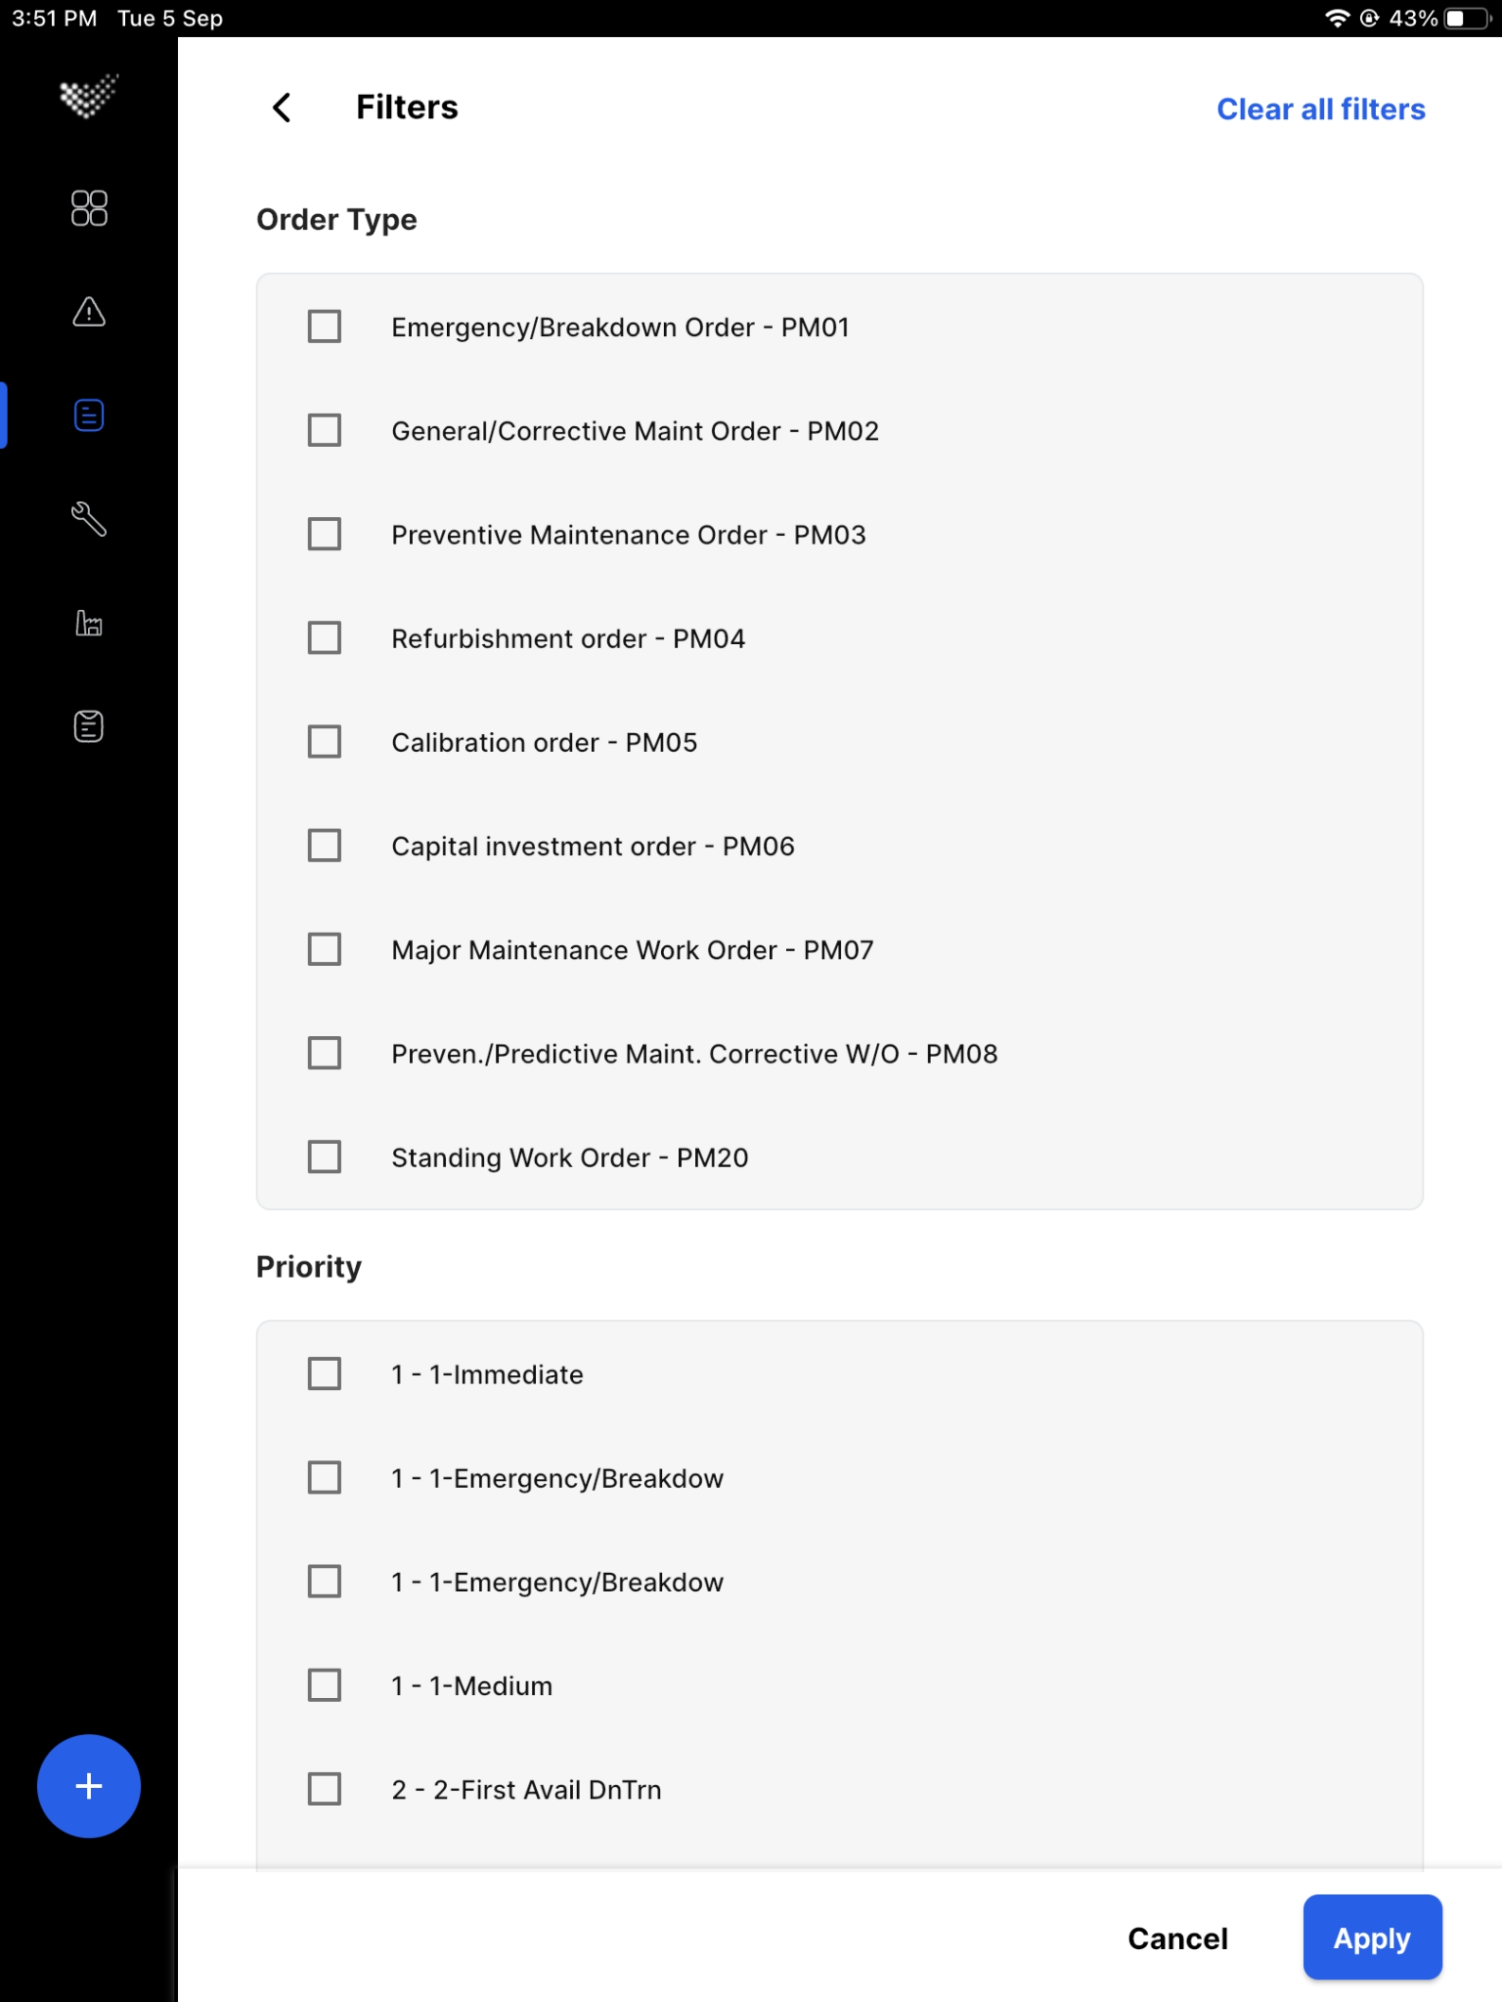The height and width of the screenshot is (2002, 1502).
Task: Check Emergency/Breakdown Order - PM01
Action: click(x=325, y=326)
